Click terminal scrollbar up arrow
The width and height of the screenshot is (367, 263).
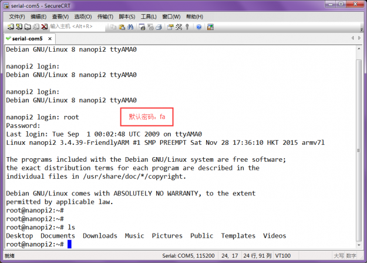point(359,49)
